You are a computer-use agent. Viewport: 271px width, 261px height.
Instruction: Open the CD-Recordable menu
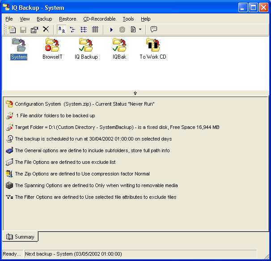[99, 19]
